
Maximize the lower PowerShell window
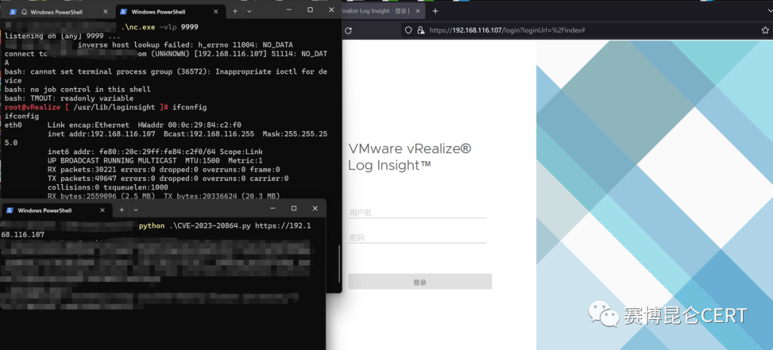pyautogui.click(x=294, y=208)
